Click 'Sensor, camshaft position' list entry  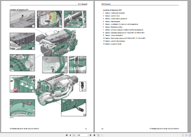point(114,36)
